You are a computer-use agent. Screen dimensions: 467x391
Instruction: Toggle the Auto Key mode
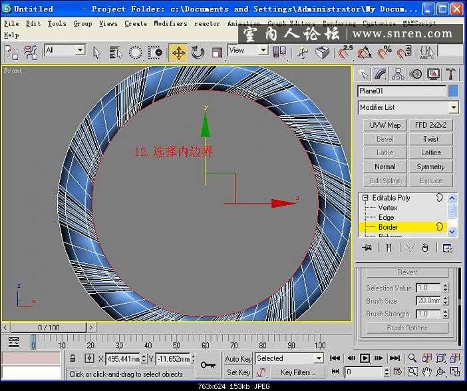[237, 358]
